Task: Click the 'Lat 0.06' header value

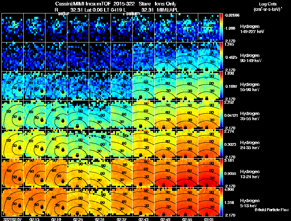Action: click(x=93, y=10)
